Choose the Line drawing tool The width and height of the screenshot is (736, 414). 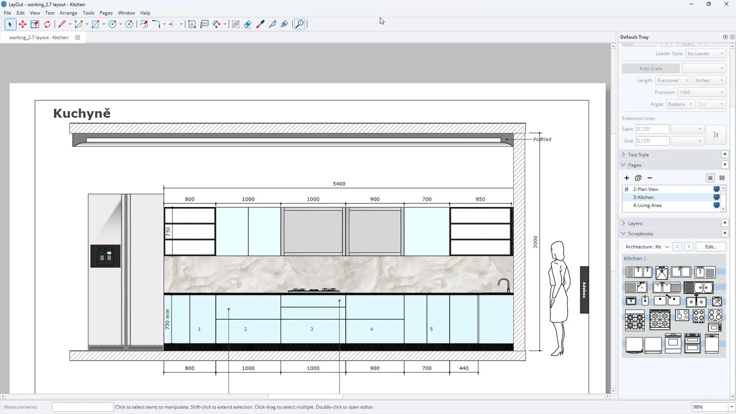click(62, 24)
